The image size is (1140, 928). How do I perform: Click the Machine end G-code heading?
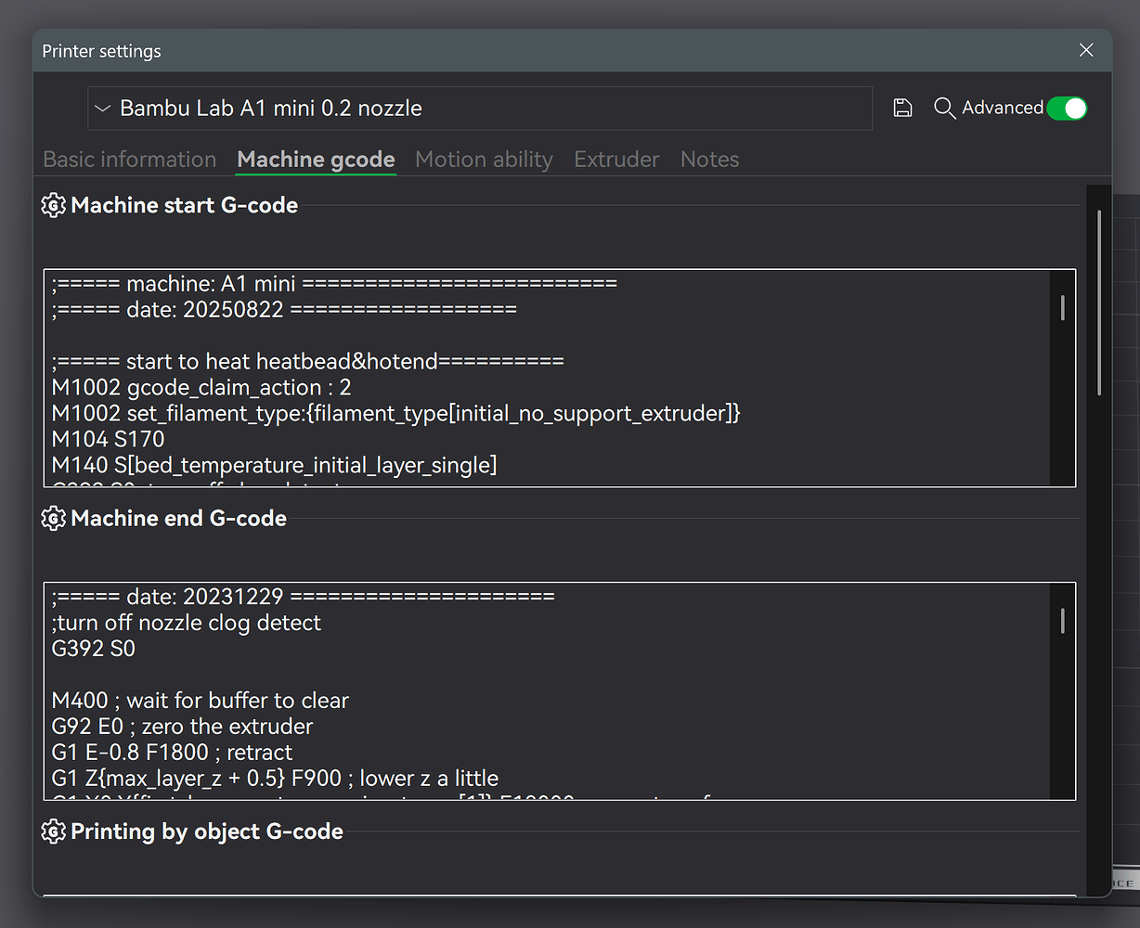tap(179, 518)
